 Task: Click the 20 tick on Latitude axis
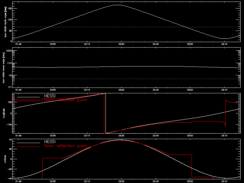pos(10,149)
